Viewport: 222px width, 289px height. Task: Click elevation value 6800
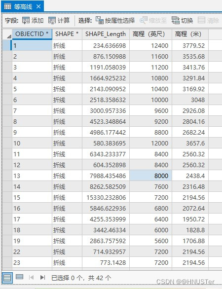point(161,209)
